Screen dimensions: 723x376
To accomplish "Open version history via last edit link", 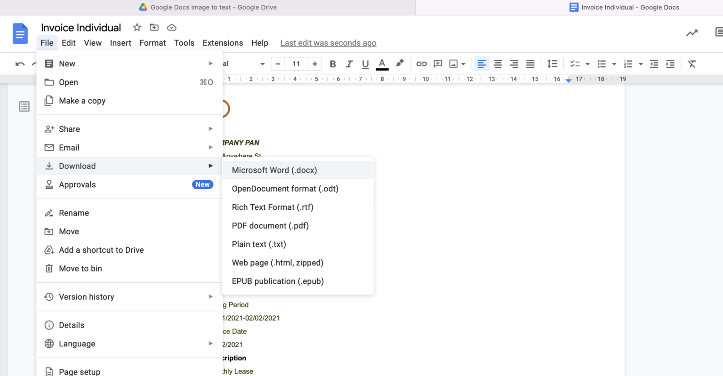I will [328, 43].
